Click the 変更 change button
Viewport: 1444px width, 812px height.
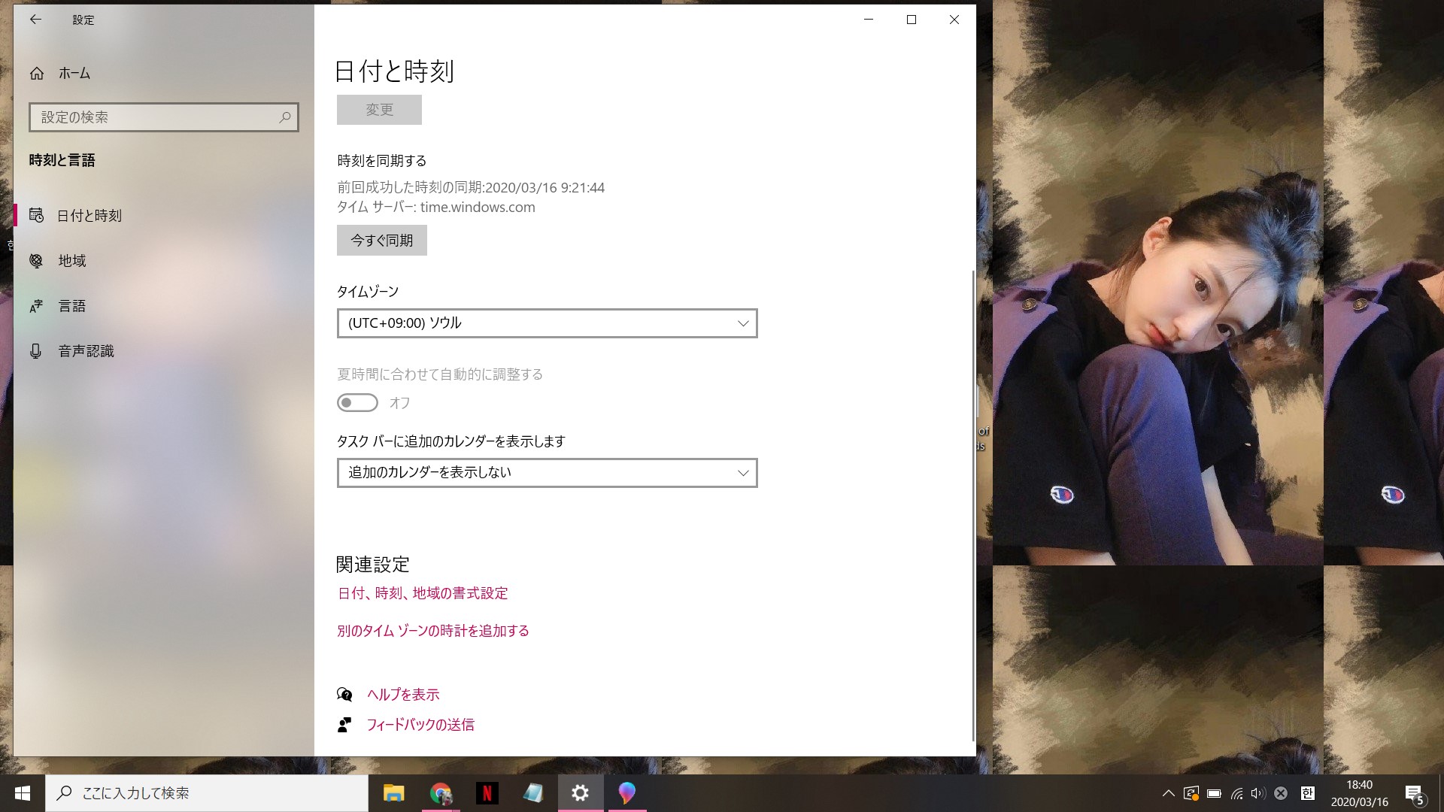pos(379,110)
